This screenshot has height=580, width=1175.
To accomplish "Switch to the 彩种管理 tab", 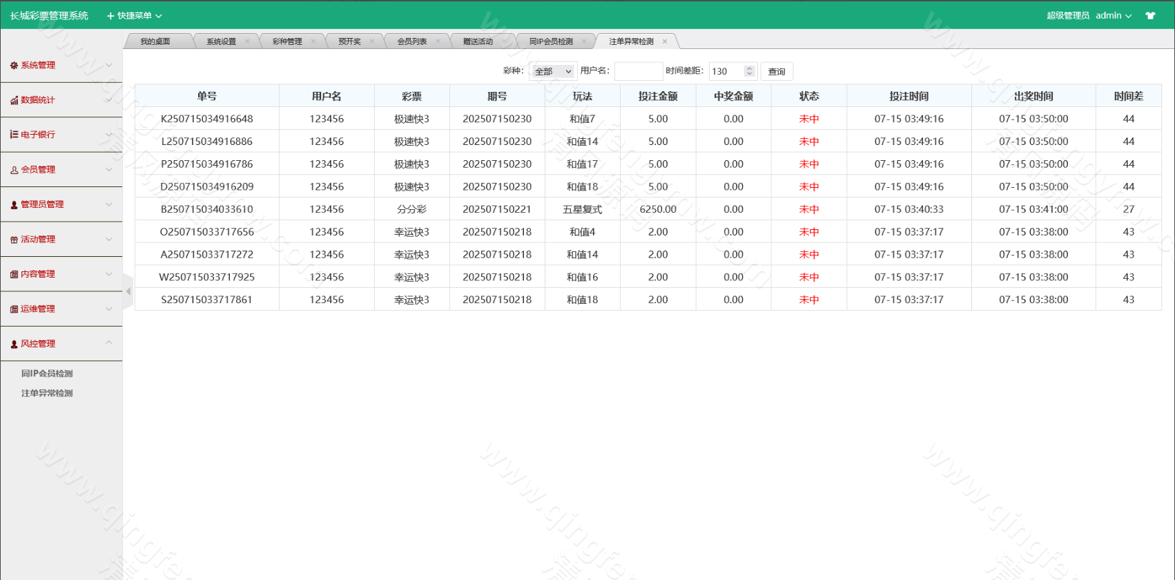I will click(x=287, y=41).
